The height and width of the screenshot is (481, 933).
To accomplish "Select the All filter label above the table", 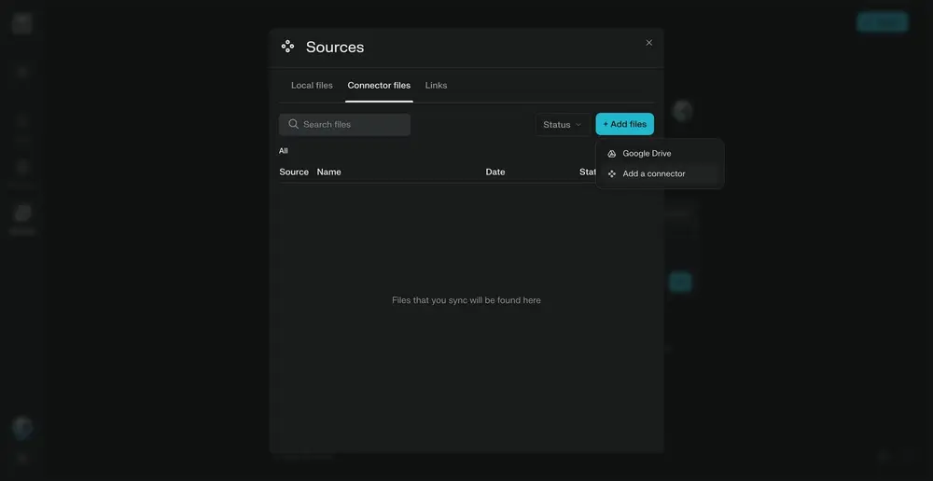I will click(x=284, y=151).
